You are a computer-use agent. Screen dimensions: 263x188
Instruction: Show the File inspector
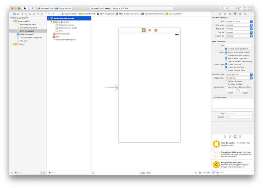220,14
